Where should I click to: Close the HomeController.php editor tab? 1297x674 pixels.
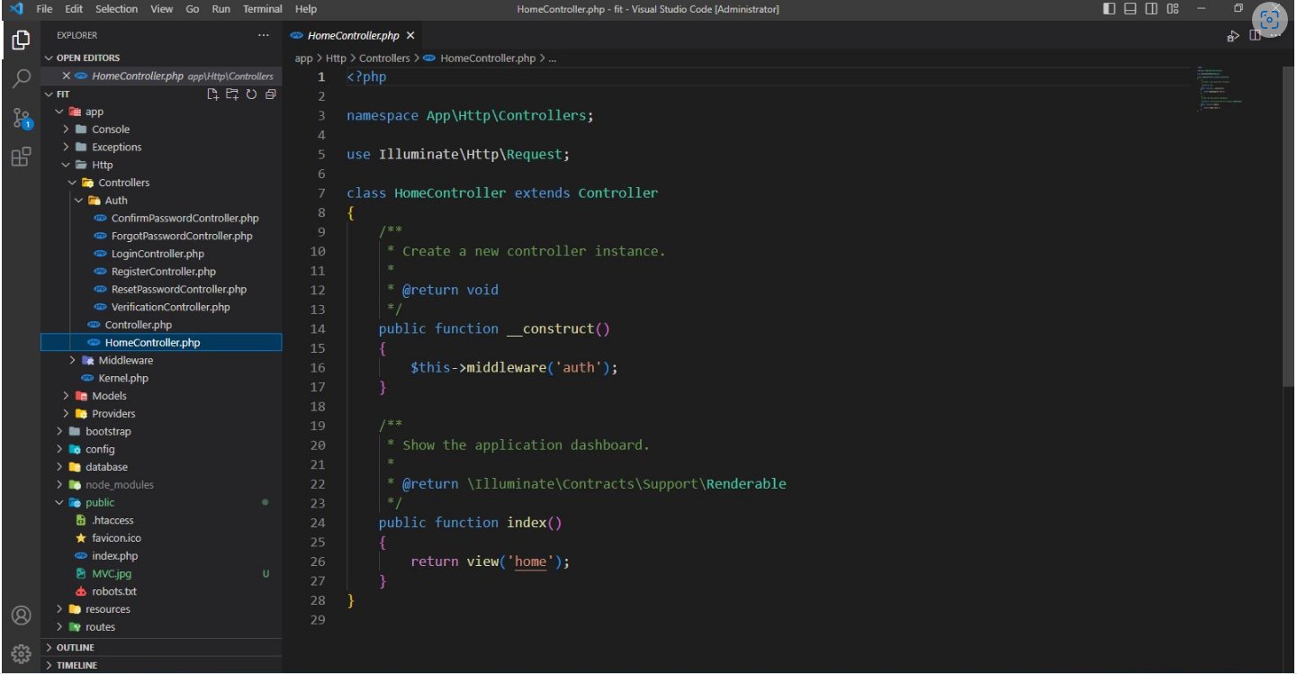pyautogui.click(x=410, y=36)
